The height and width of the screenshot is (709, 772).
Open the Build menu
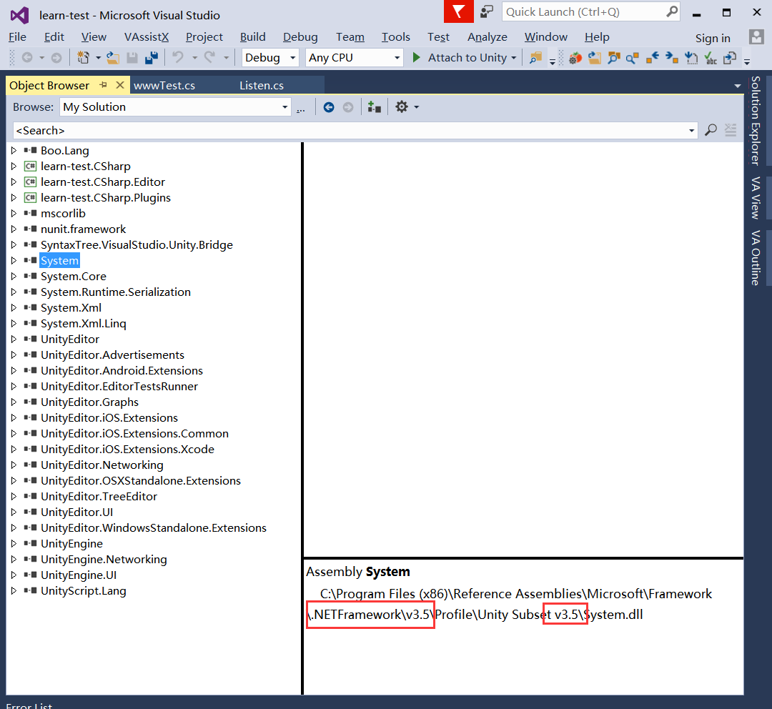point(252,37)
